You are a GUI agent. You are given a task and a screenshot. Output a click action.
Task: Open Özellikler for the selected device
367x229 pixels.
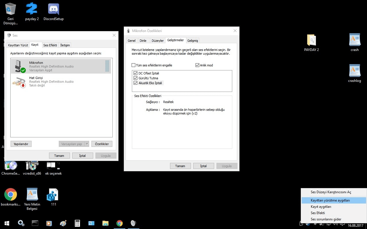click(x=102, y=144)
